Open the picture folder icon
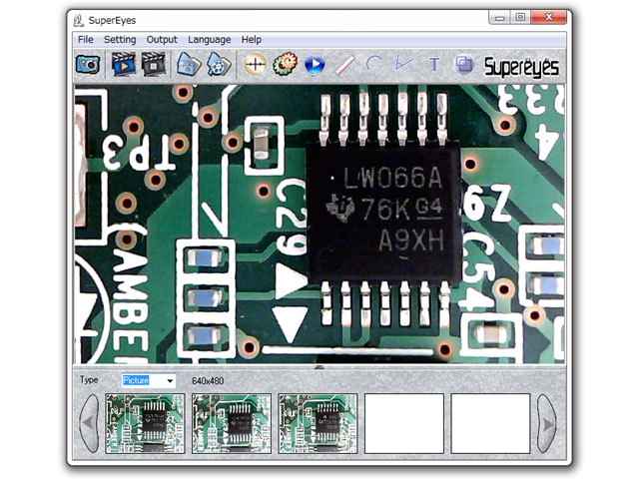The image size is (639, 479). coord(189,65)
